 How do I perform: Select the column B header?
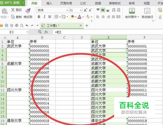[42, 38]
